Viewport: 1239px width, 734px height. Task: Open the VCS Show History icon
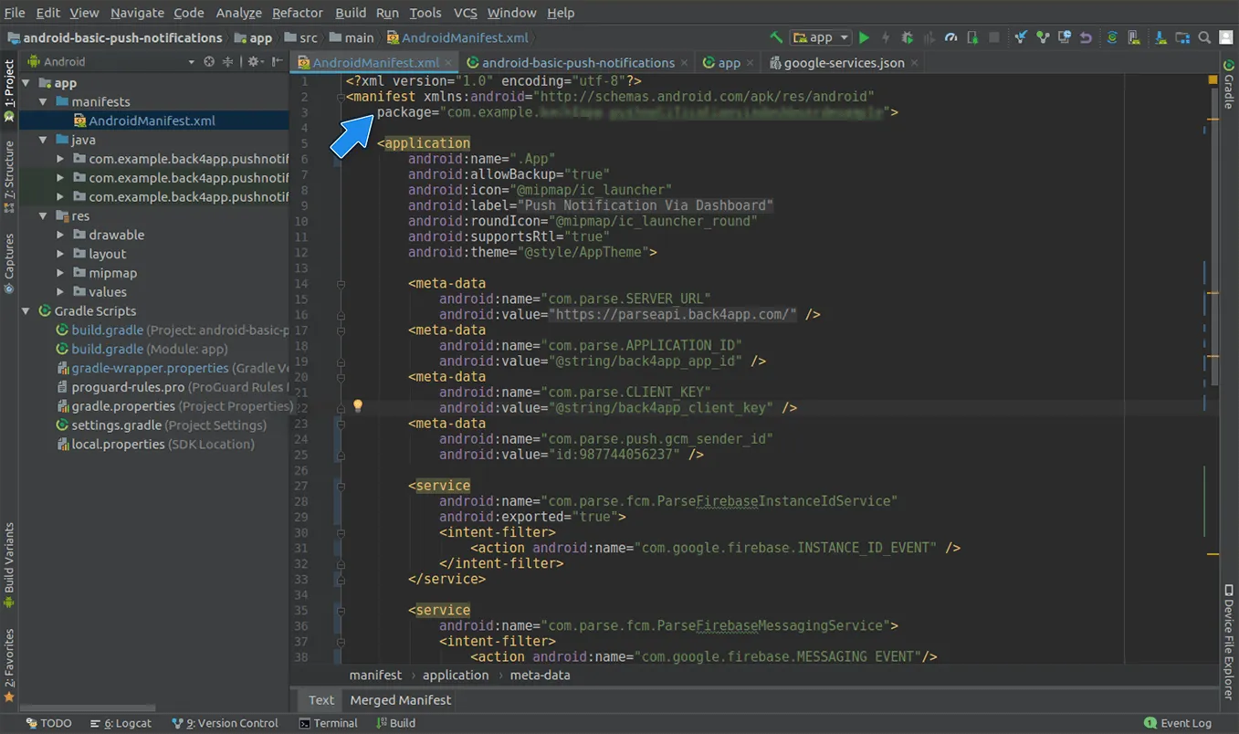click(1065, 37)
